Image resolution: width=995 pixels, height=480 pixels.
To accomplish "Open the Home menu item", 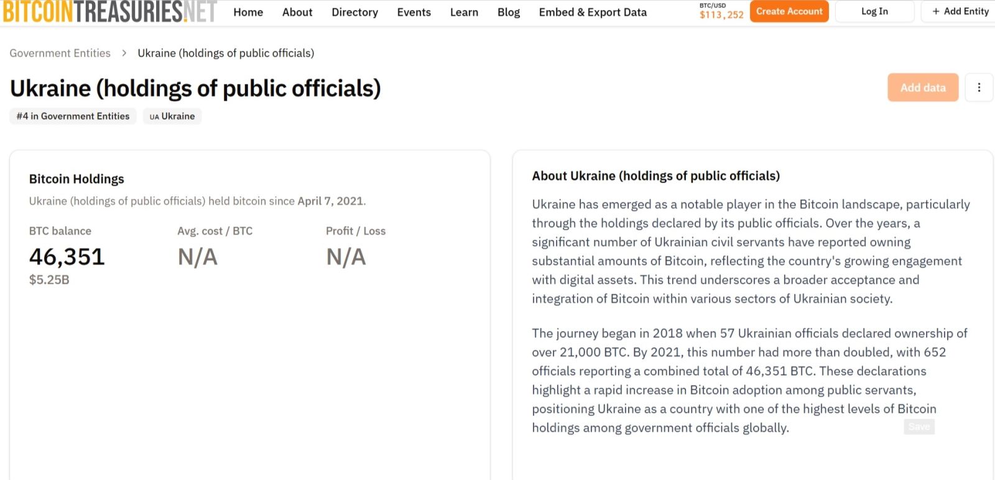I will (x=248, y=12).
